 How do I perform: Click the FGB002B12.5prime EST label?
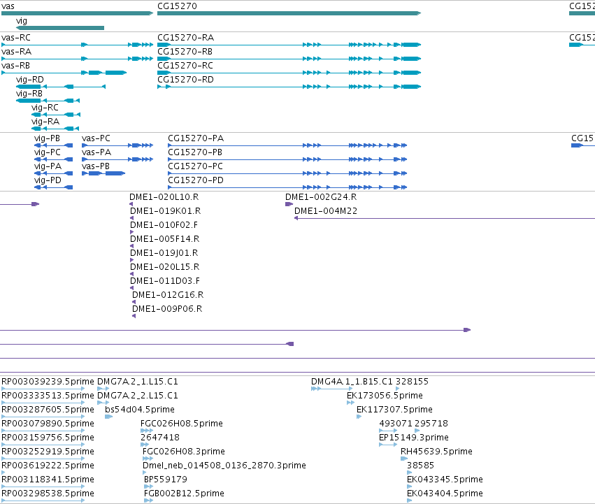click(x=184, y=494)
